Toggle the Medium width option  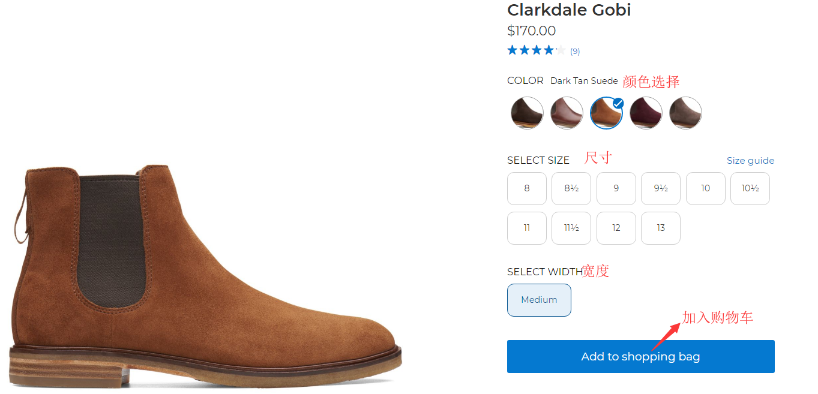[539, 300]
